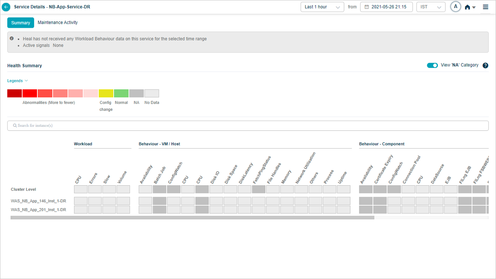Viewport: 496px width, 279px height.
Task: Click the home icon in header
Action: point(467,7)
